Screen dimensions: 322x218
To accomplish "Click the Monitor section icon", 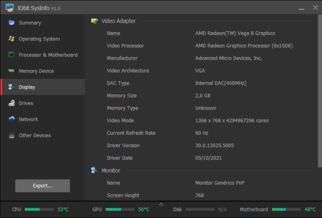I will (x=94, y=170).
